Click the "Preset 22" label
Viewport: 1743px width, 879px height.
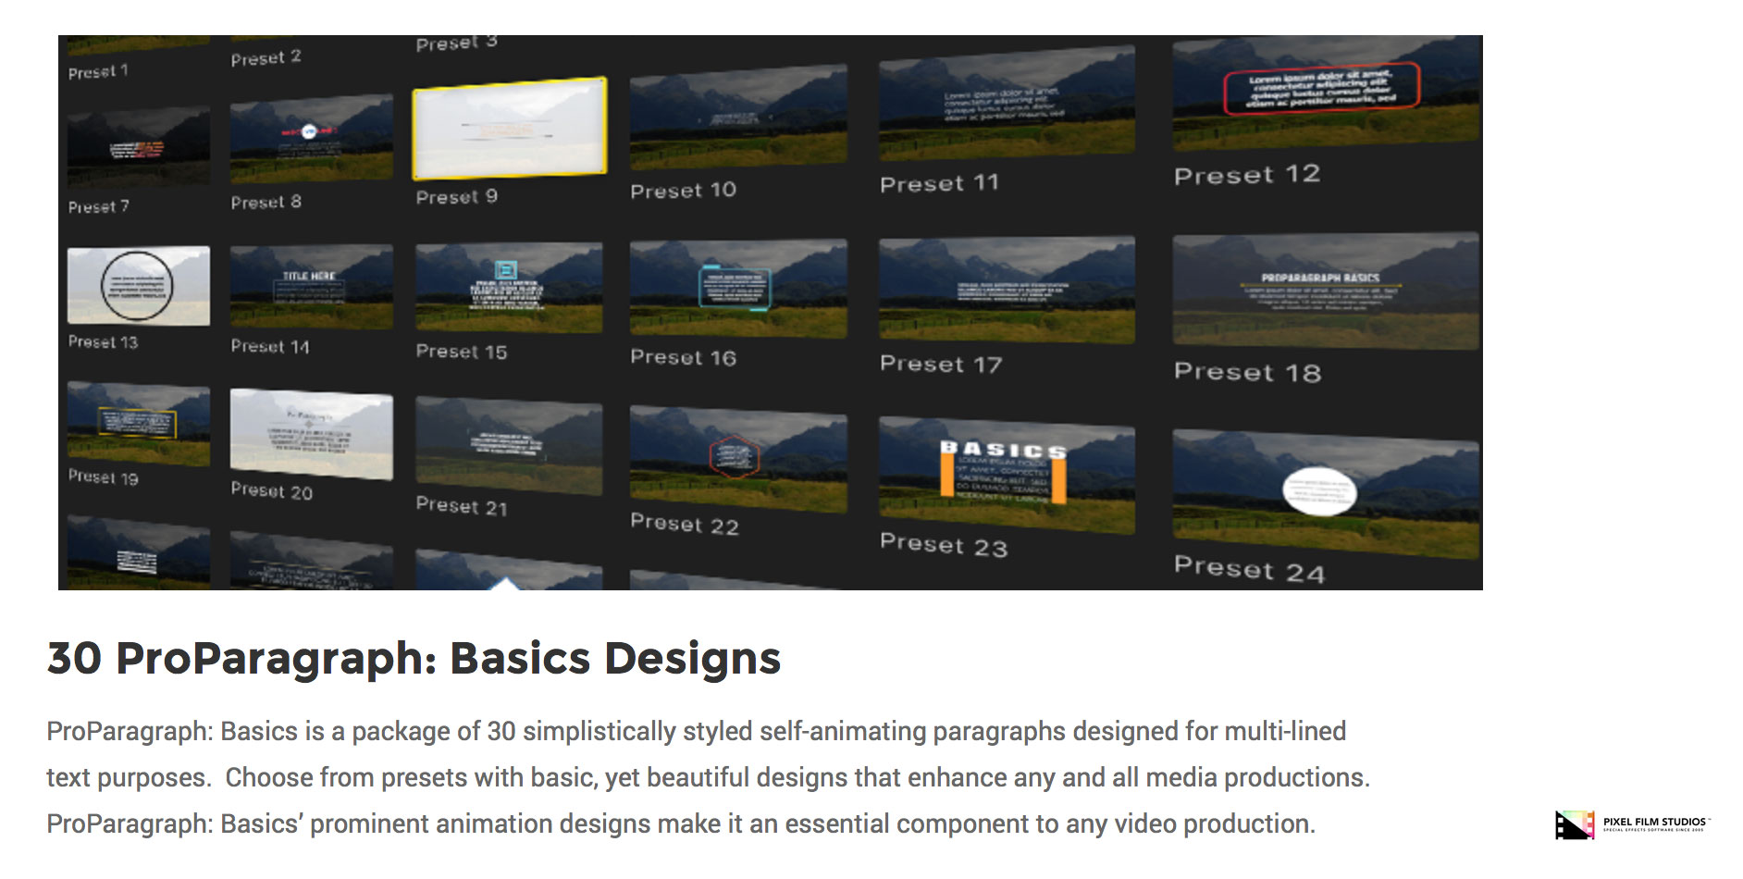(x=685, y=524)
